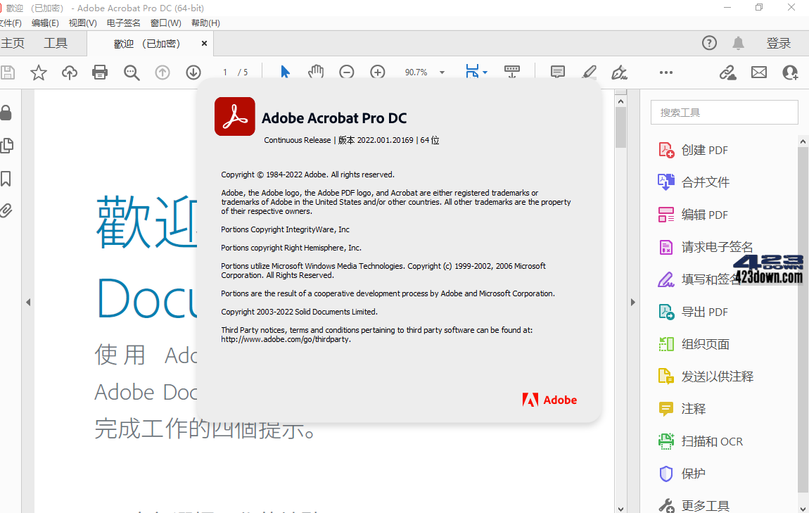Upload file to cloud storage icon

click(70, 72)
